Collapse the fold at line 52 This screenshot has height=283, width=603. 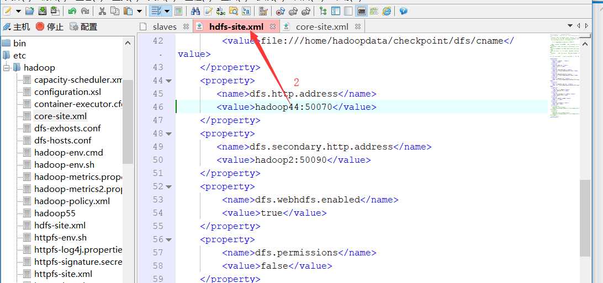point(168,187)
